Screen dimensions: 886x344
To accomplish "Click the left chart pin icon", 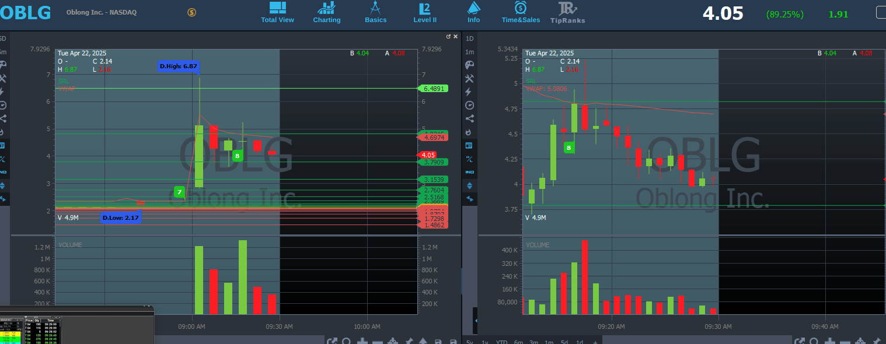I will coord(410,342).
